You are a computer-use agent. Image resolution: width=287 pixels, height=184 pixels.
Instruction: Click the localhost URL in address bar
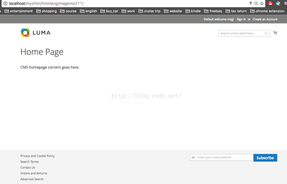pyautogui.click(x=46, y=3)
